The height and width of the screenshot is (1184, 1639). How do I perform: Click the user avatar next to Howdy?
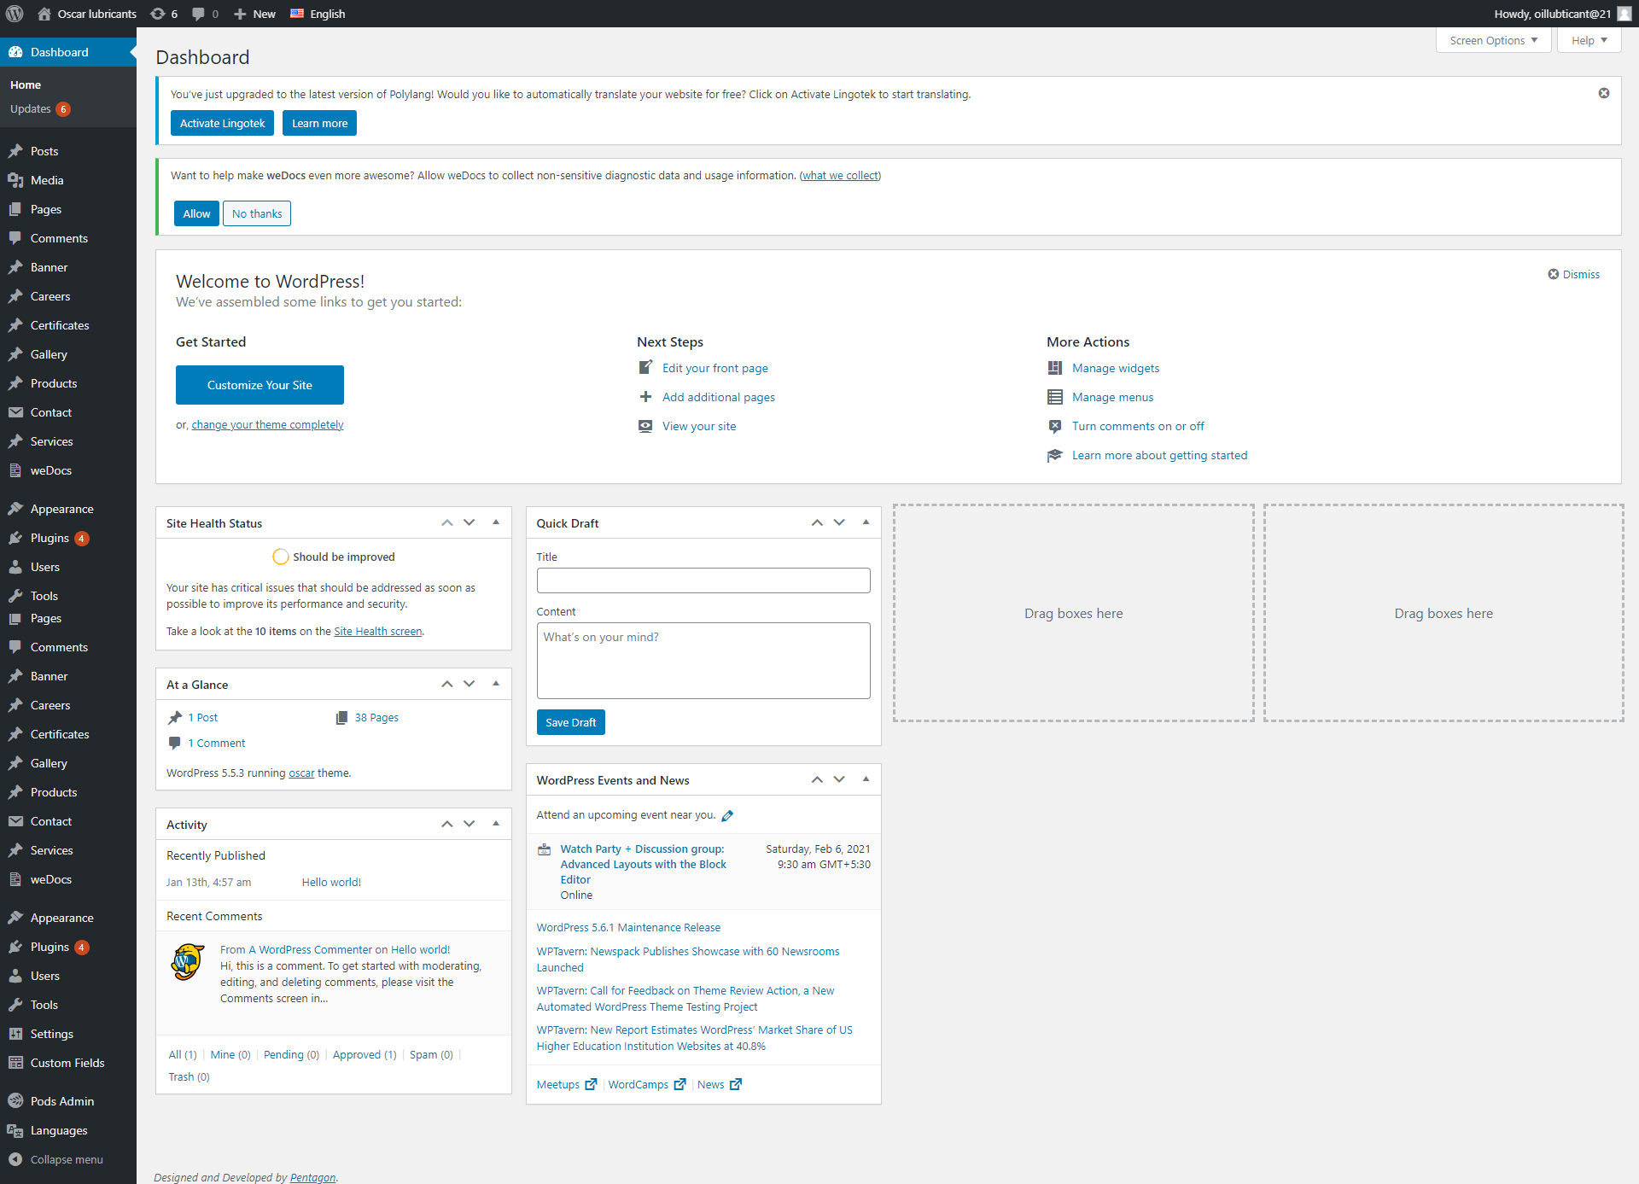(1624, 14)
